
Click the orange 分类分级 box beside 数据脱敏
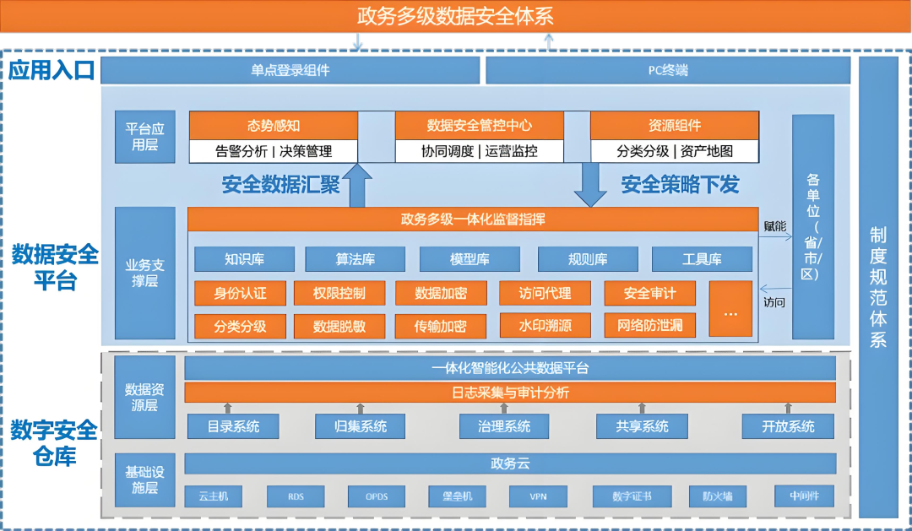[240, 326]
